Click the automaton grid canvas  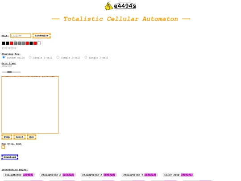click(x=30, y=105)
